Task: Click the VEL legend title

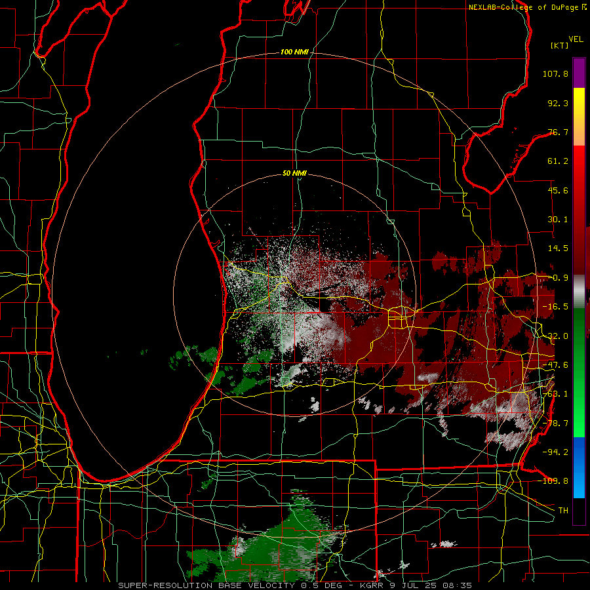Action: click(x=576, y=39)
